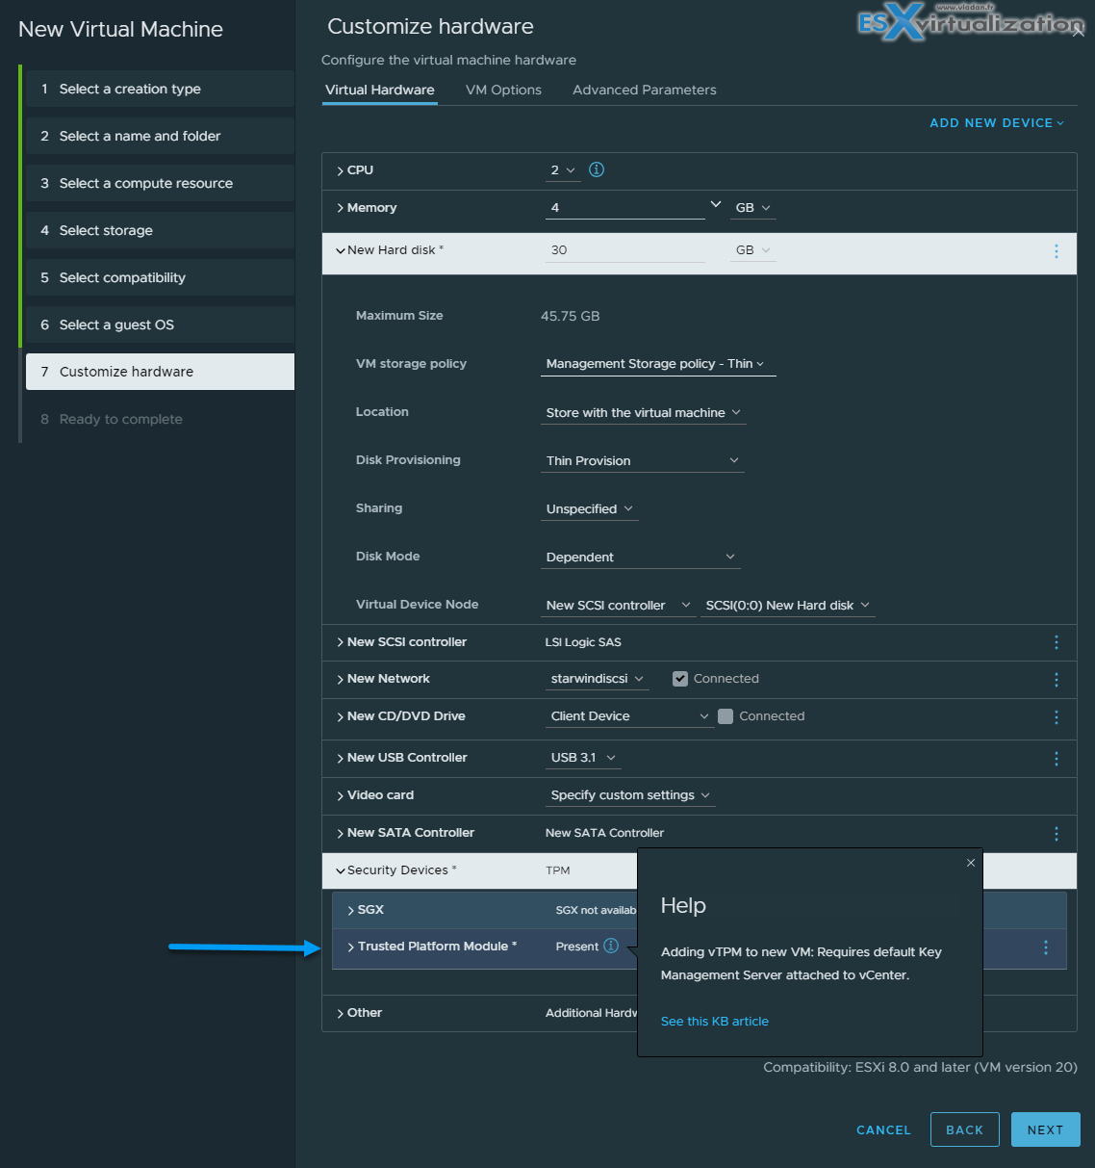Switch to Virtual Hardware tab
This screenshot has height=1168, width=1095.
click(x=380, y=90)
